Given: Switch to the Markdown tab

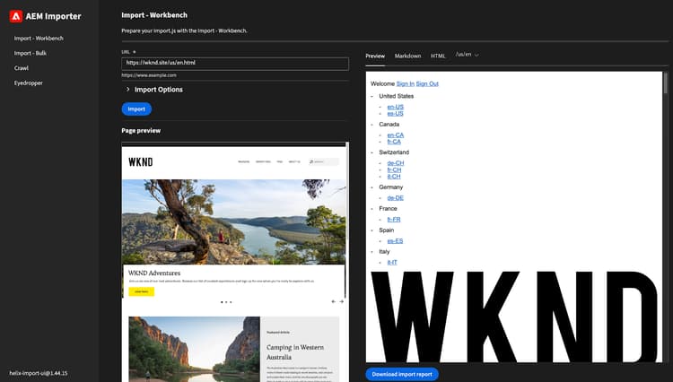Looking at the screenshot, I should coord(407,56).
